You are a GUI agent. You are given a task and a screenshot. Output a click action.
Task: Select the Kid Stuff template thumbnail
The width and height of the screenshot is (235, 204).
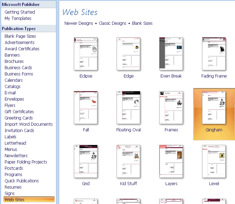coord(129,161)
